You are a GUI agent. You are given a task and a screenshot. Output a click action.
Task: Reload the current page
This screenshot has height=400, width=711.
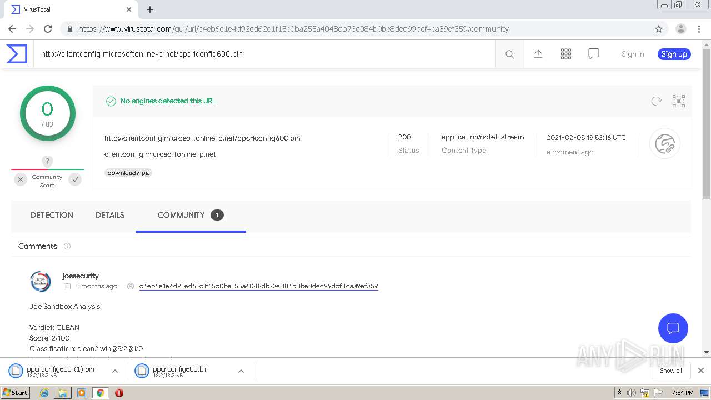point(48,29)
